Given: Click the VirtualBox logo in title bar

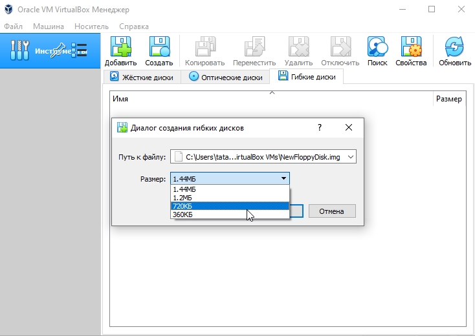Looking at the screenshot, I should [8, 10].
